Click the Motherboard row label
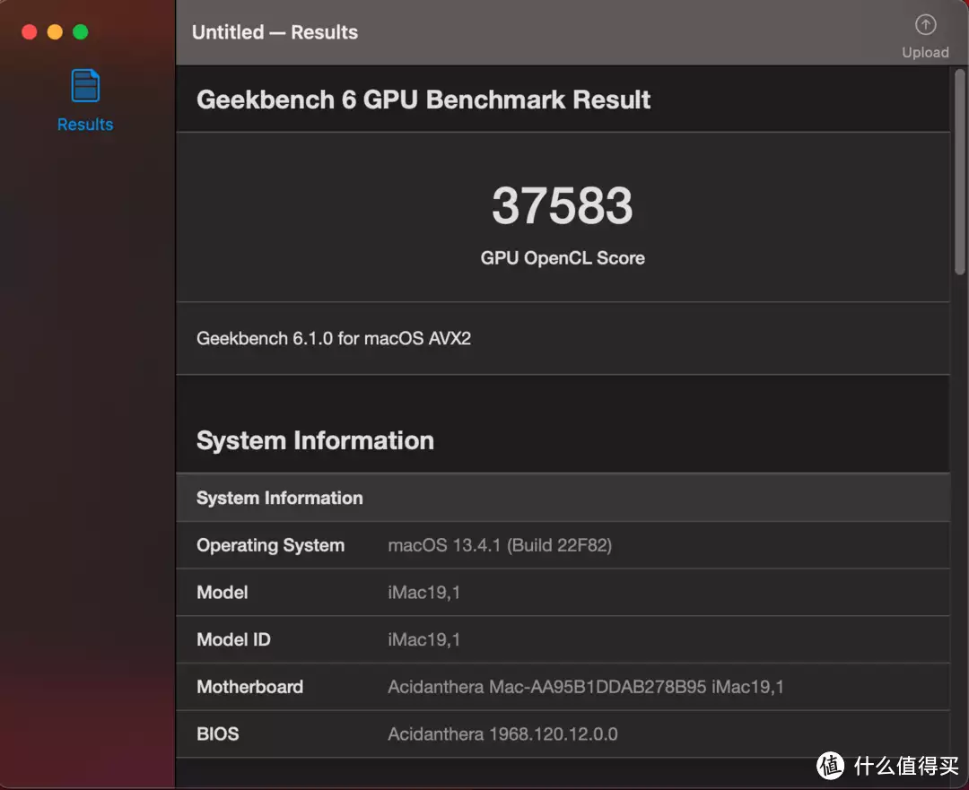Screen dimensions: 969x790 (x=249, y=687)
